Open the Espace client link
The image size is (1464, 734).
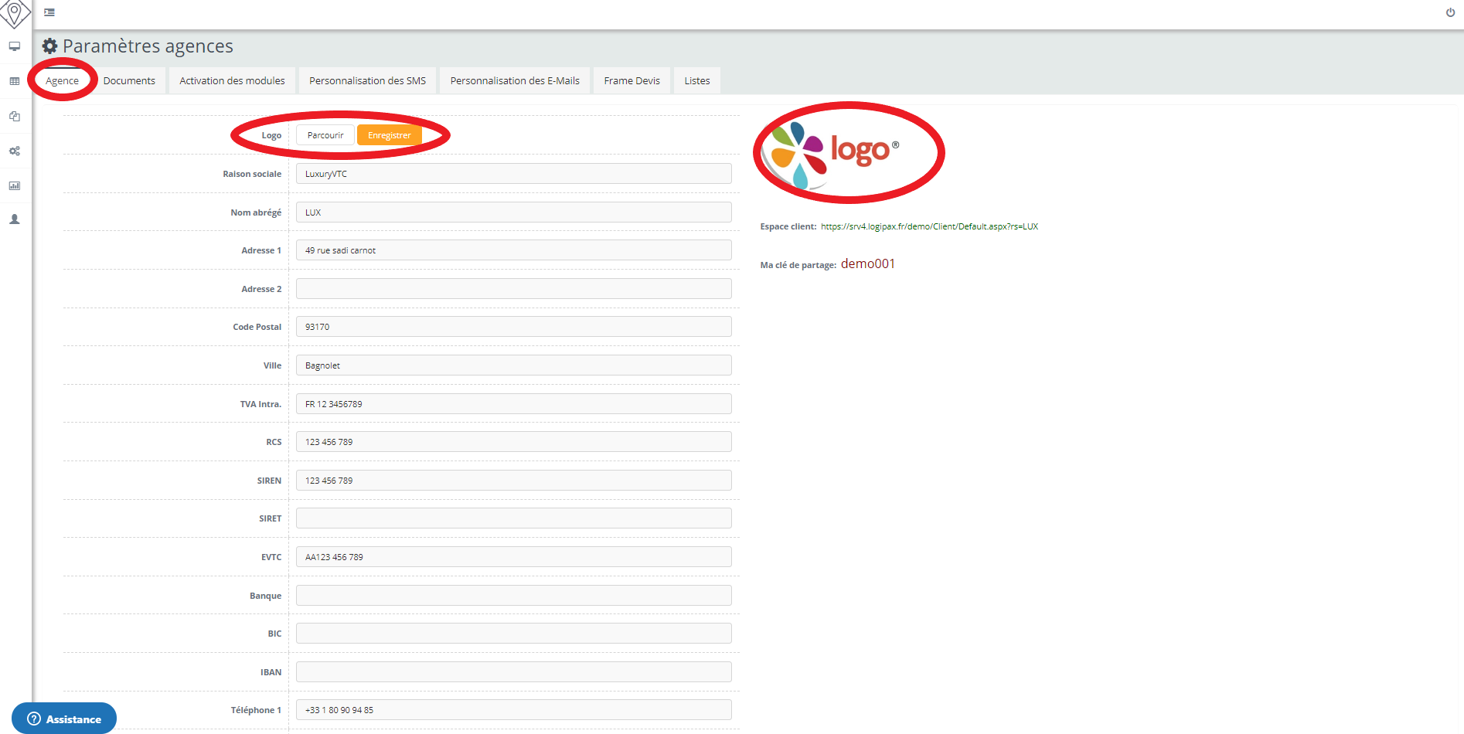tap(929, 226)
